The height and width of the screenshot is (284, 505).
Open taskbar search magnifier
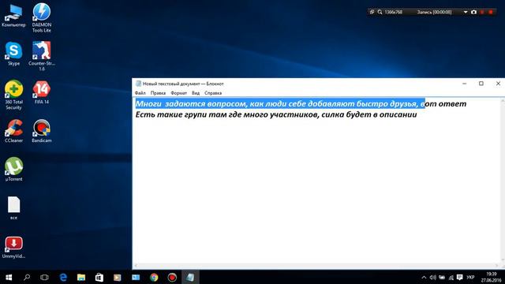pos(27,277)
